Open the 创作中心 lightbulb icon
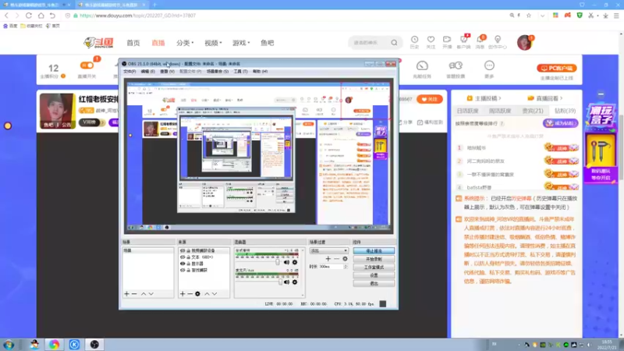The image size is (624, 351). [498, 40]
